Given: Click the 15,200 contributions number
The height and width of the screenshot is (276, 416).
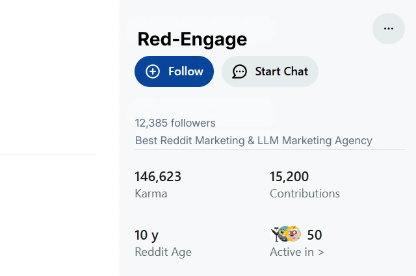Looking at the screenshot, I should click(289, 177).
